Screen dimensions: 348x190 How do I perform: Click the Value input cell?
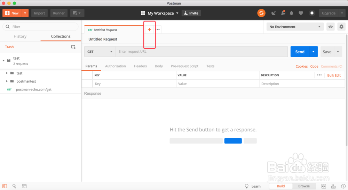coord(217,84)
